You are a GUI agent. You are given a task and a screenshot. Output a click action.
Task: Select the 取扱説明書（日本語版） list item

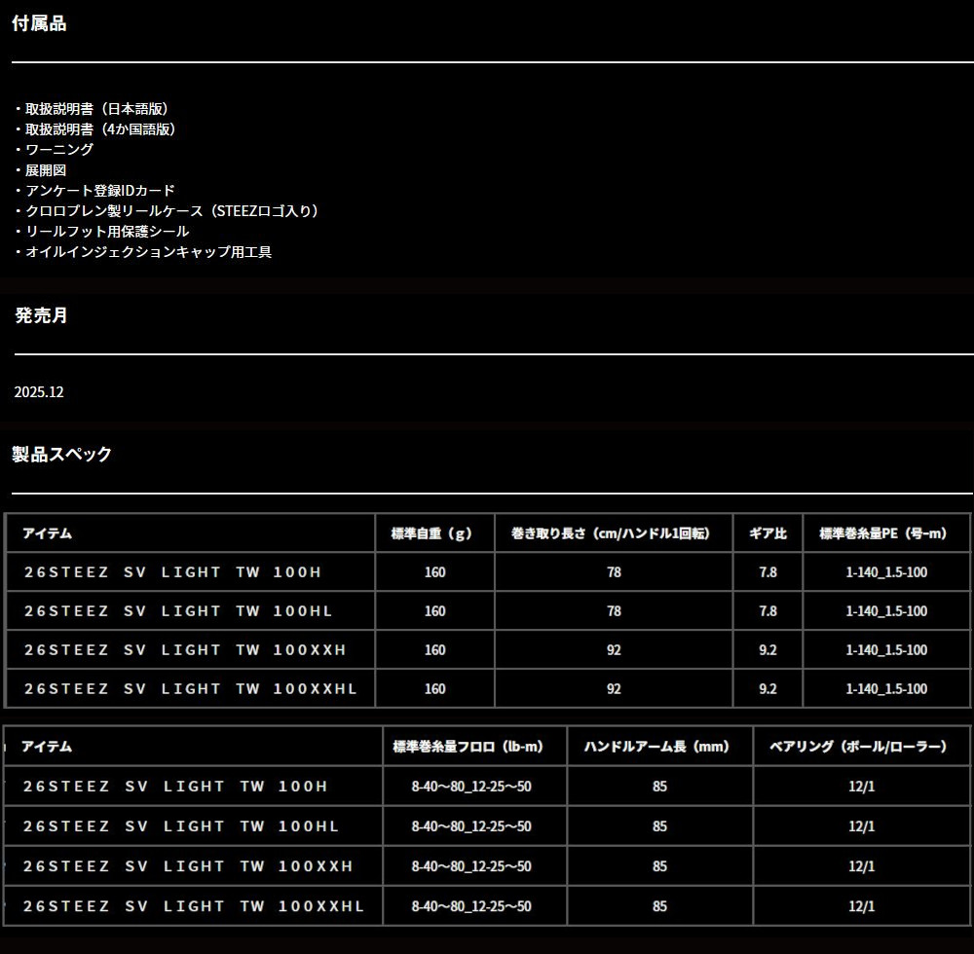96,109
